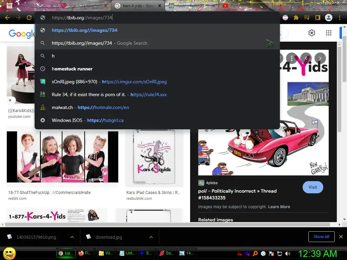
Task: Show the next image in preview
Action: click(x=320, y=58)
